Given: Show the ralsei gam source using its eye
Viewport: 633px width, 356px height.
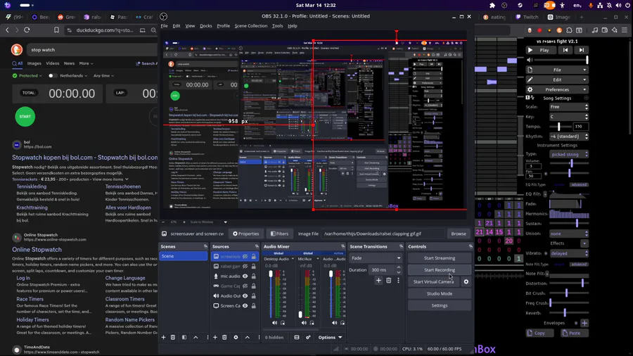Looking at the screenshot, I should (x=245, y=267).
